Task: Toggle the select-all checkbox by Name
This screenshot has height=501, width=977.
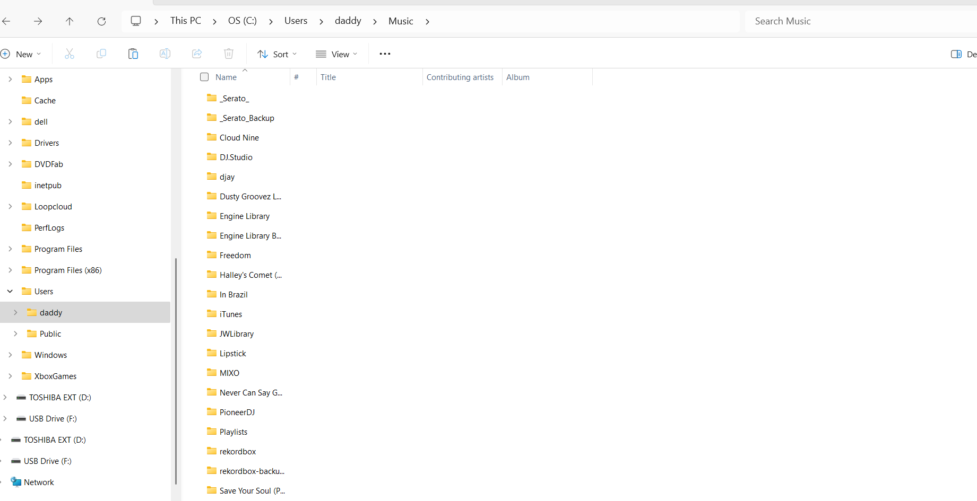Action: click(x=204, y=77)
